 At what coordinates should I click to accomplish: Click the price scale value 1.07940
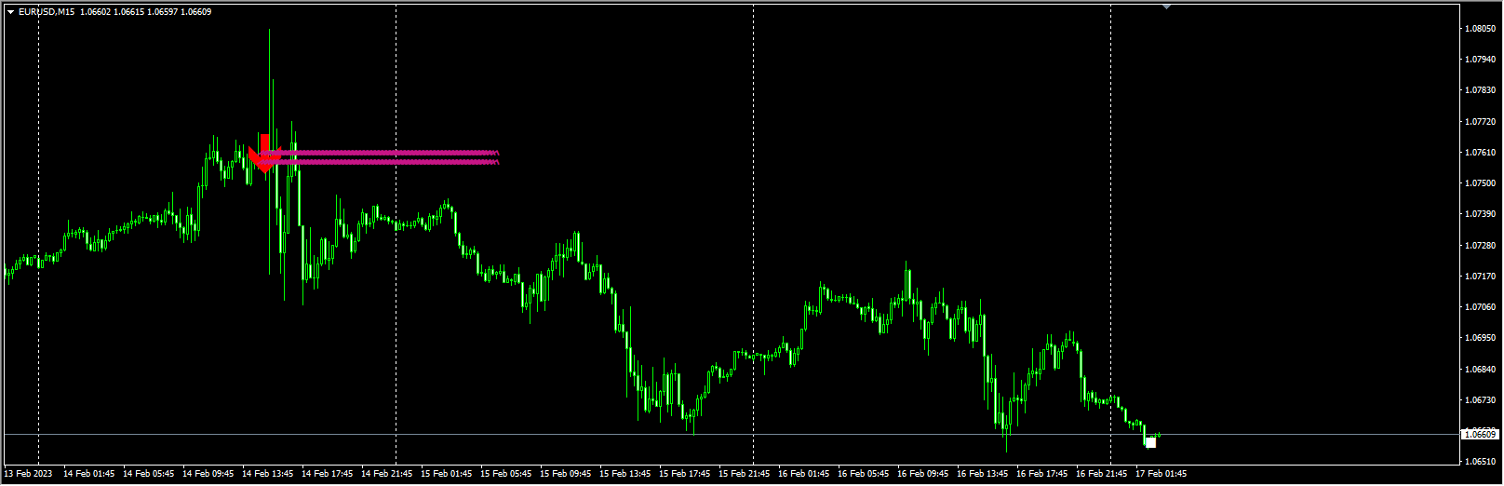click(x=1480, y=60)
